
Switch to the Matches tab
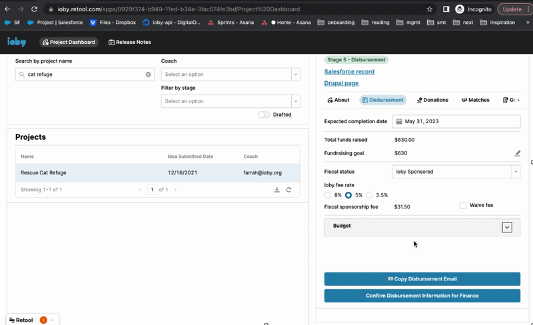point(475,100)
